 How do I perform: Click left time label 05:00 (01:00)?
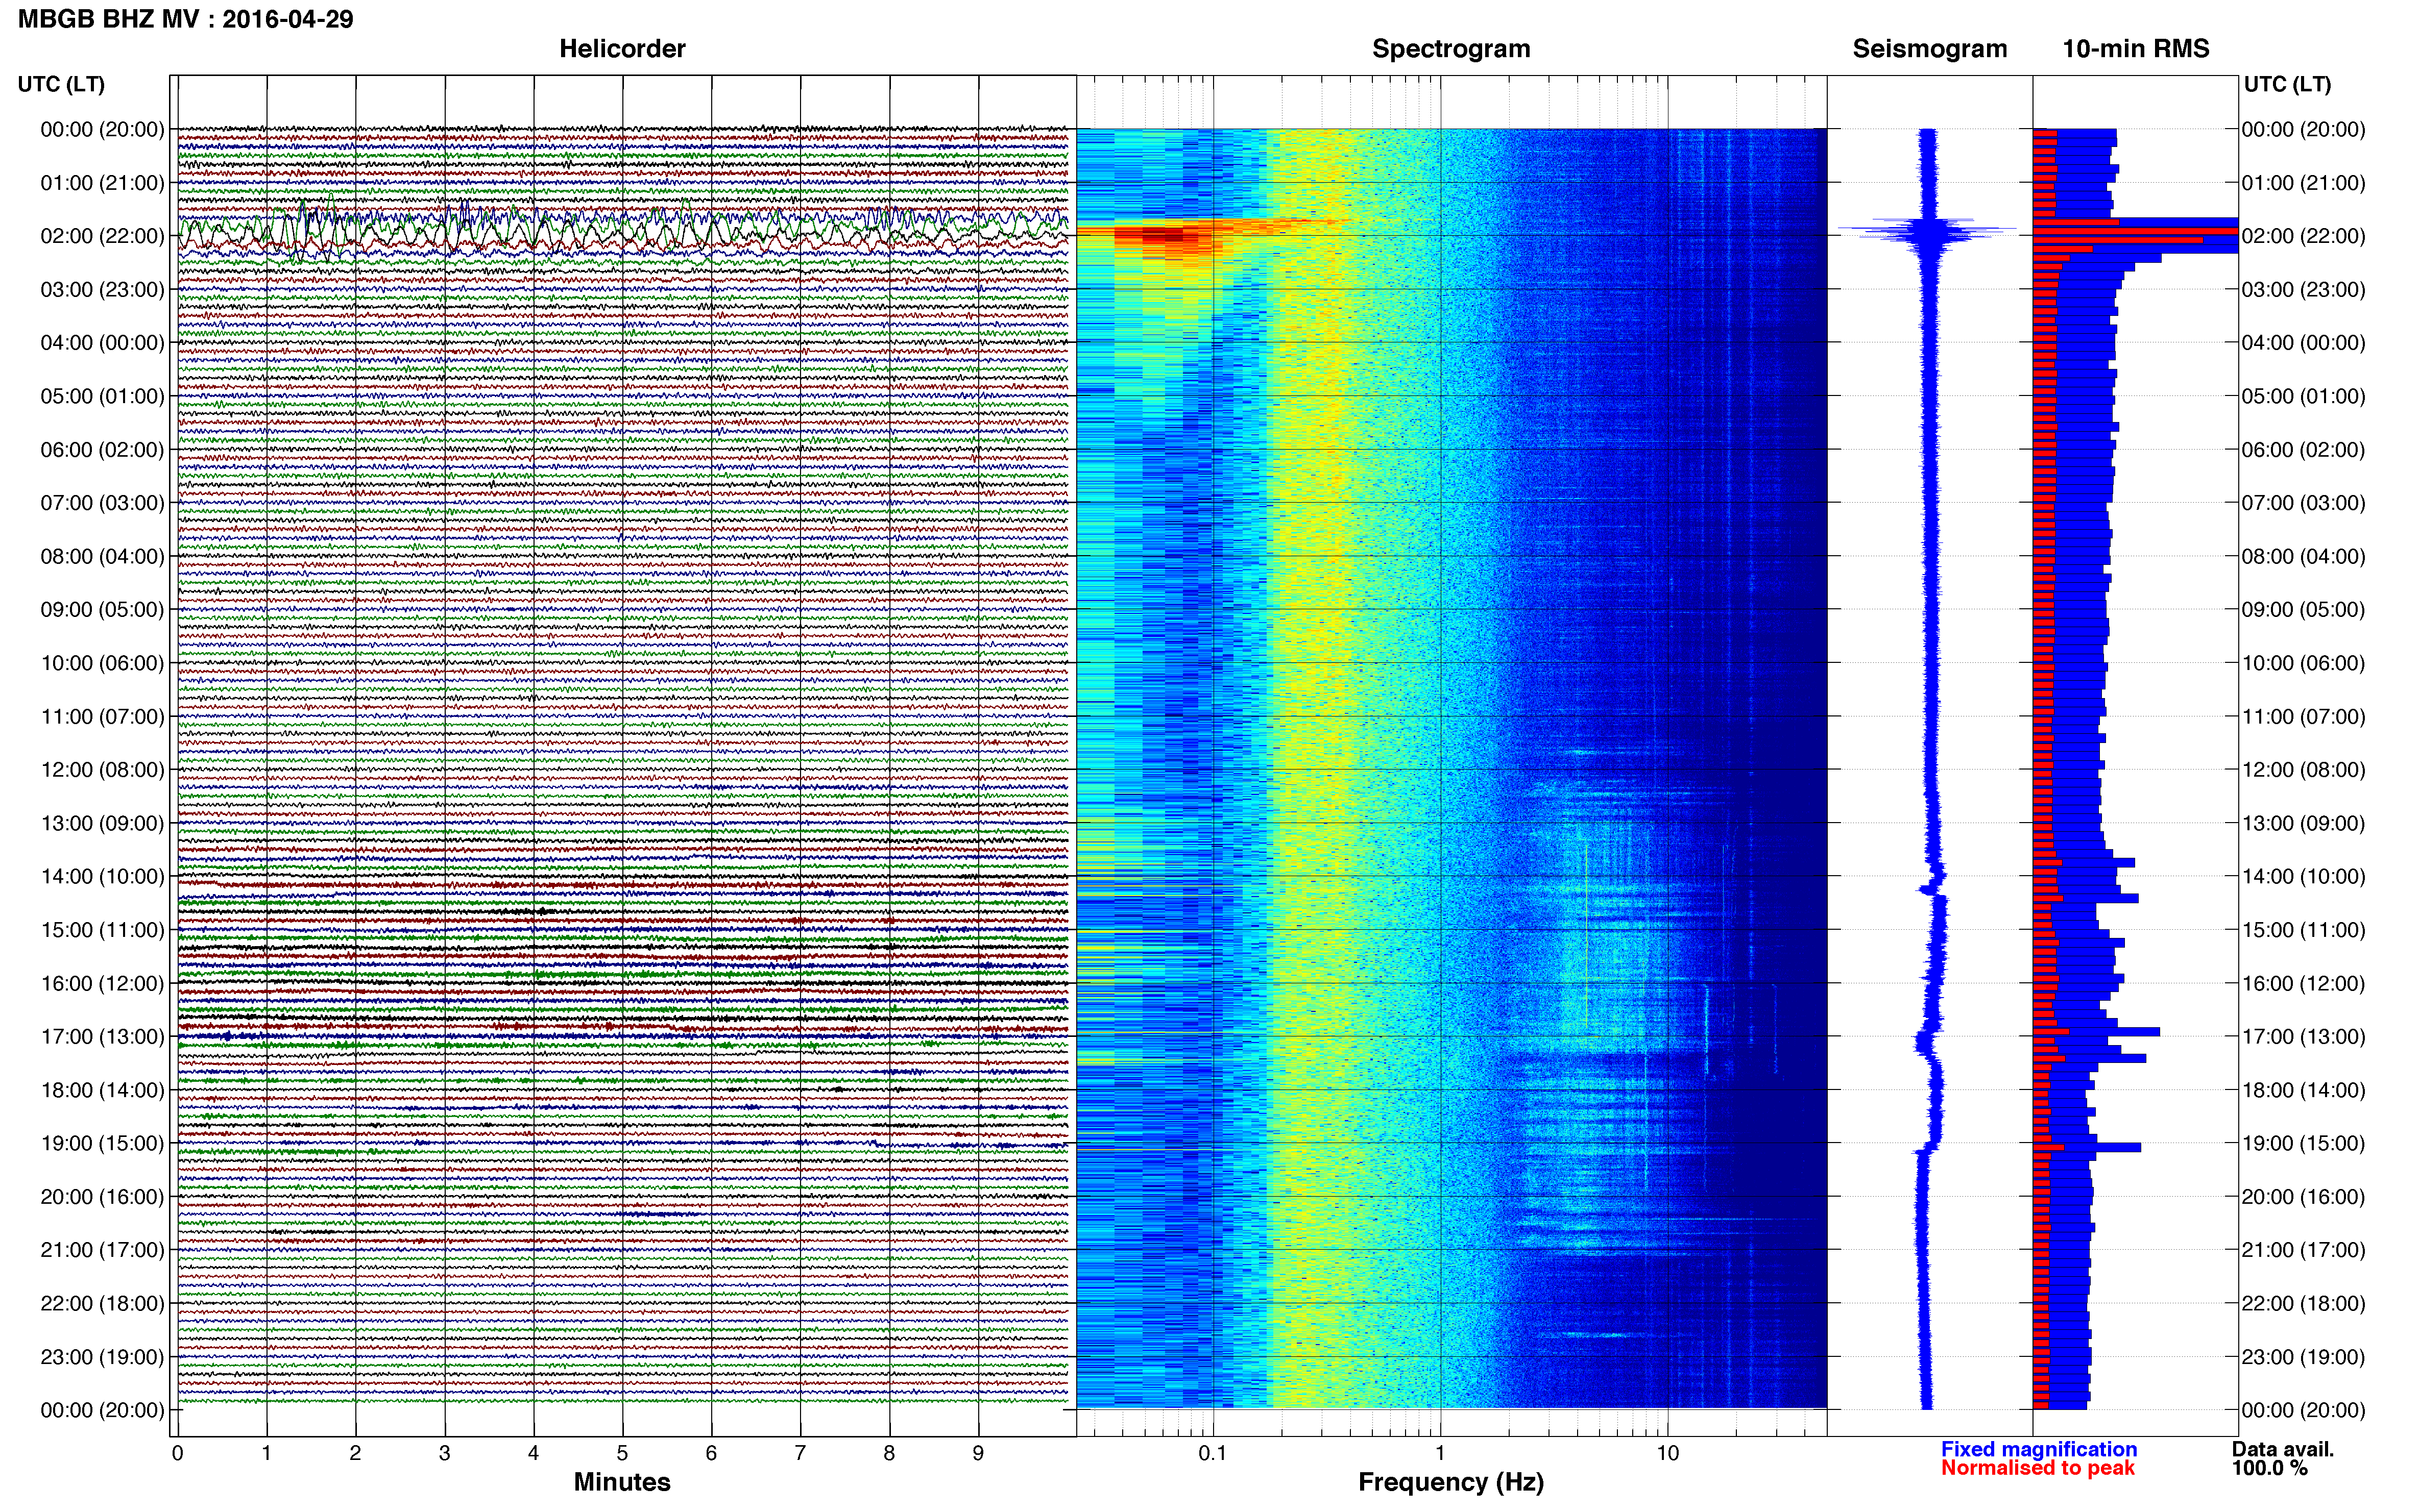pyautogui.click(x=102, y=396)
